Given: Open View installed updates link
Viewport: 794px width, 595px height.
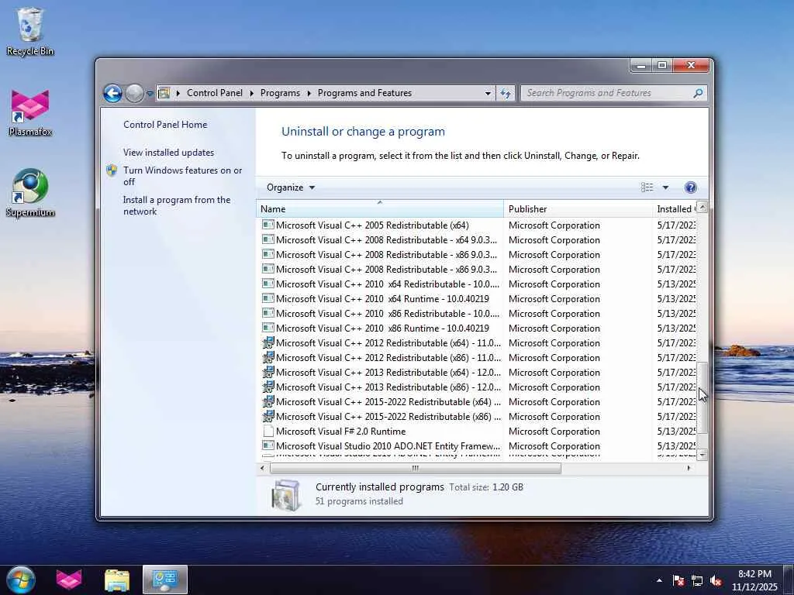Looking at the screenshot, I should [168, 153].
